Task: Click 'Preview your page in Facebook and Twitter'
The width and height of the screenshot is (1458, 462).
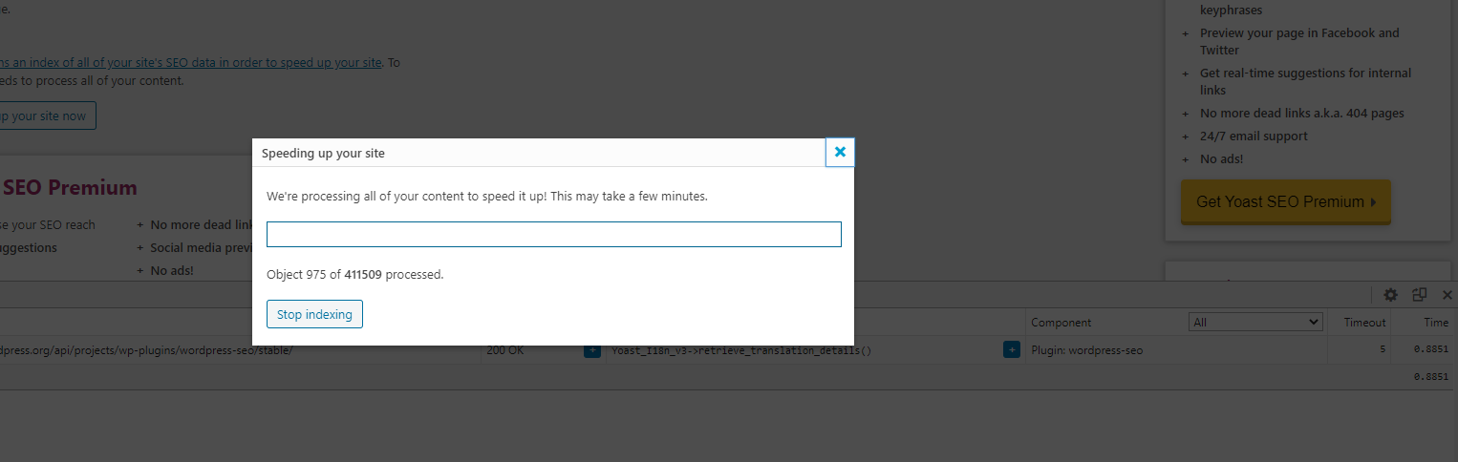Action: [1299, 41]
